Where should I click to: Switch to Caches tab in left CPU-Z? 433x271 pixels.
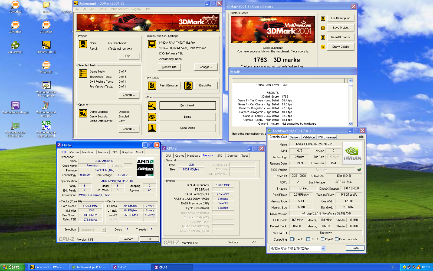75,152
